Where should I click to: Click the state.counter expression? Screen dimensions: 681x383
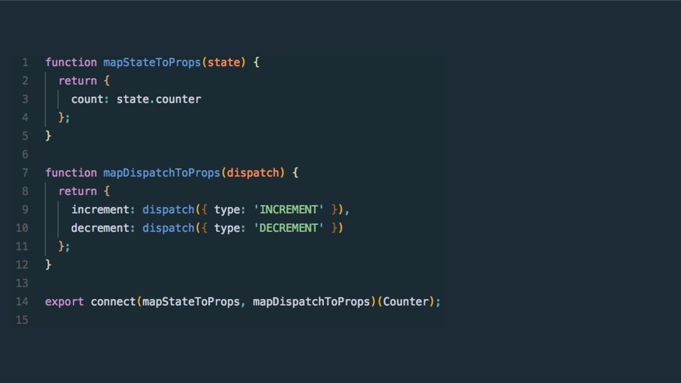pyautogui.click(x=158, y=100)
